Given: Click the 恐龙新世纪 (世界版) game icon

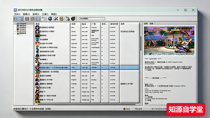Looking at the screenshot, I should [38, 27].
